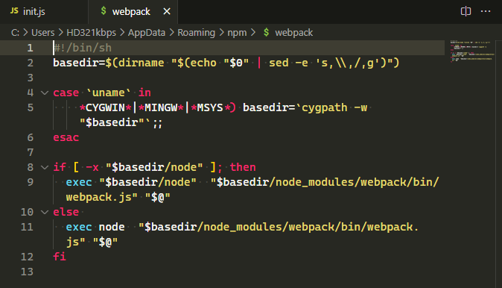Image resolution: width=502 pixels, height=288 pixels.
Task: Click the 'fi' keyword on line 12
Action: (x=60, y=257)
